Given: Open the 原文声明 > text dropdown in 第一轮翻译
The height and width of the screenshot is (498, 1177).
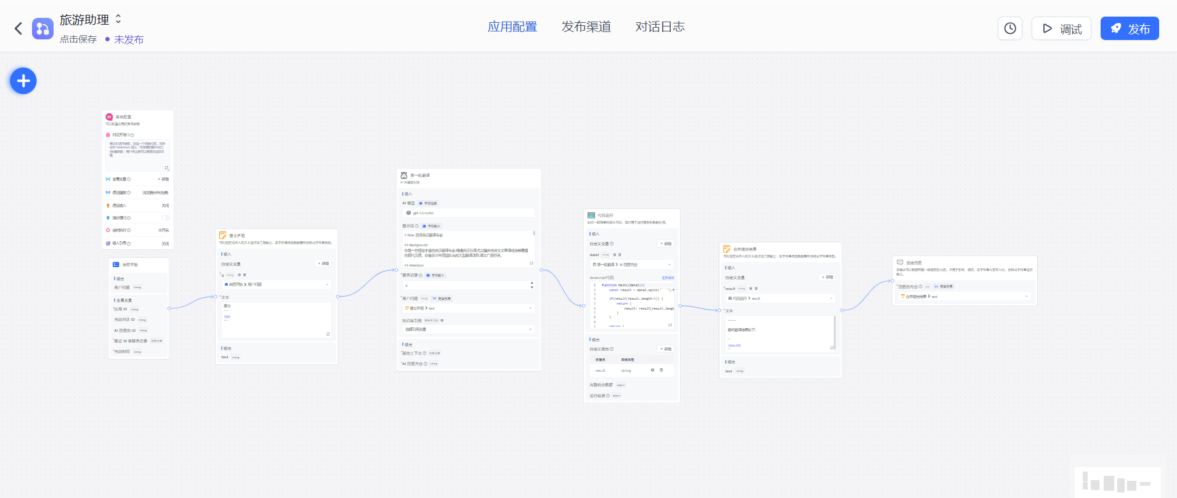Looking at the screenshot, I should click(x=469, y=308).
